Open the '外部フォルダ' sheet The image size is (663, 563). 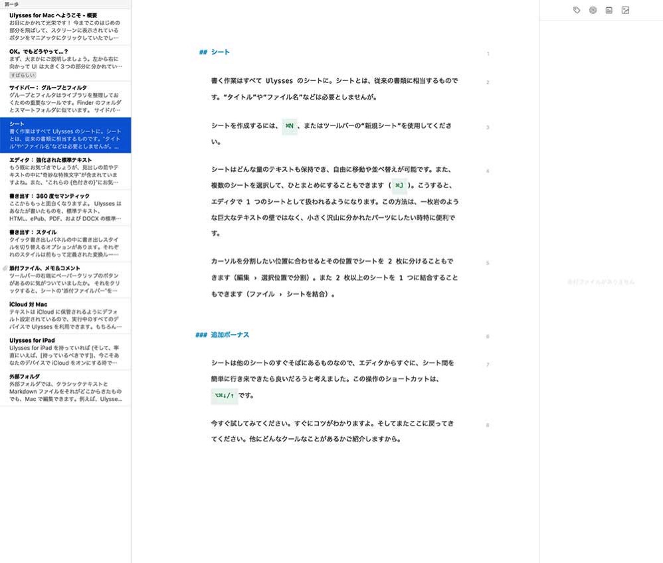tap(65, 388)
